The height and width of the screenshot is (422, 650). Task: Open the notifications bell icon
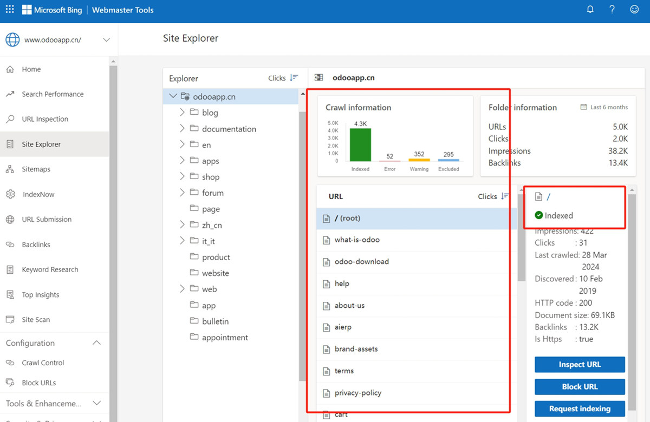click(x=590, y=10)
